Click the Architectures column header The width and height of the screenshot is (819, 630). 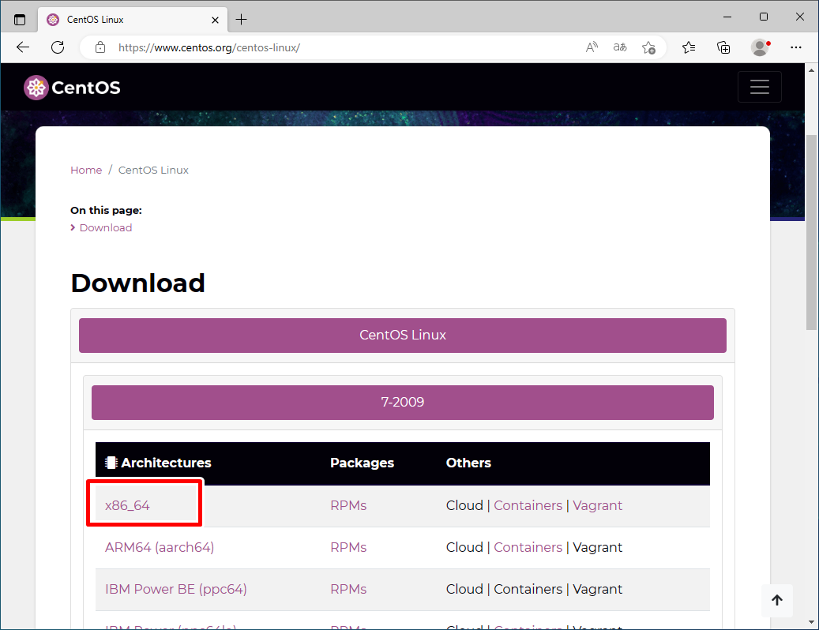pos(159,463)
